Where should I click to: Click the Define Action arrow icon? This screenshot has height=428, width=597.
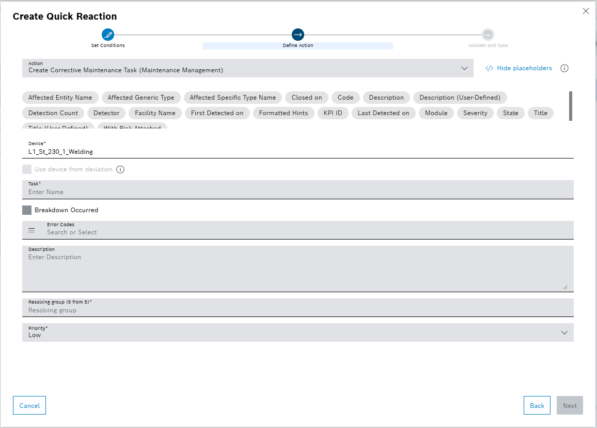[298, 35]
